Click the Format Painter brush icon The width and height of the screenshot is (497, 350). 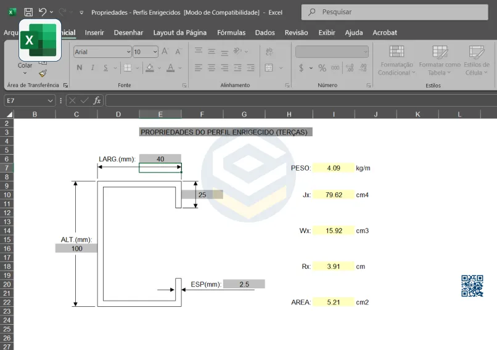coord(43,73)
